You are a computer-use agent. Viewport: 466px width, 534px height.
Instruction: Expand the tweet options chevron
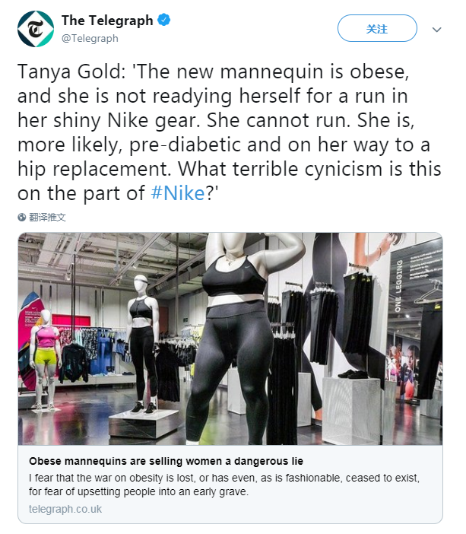[x=436, y=30]
